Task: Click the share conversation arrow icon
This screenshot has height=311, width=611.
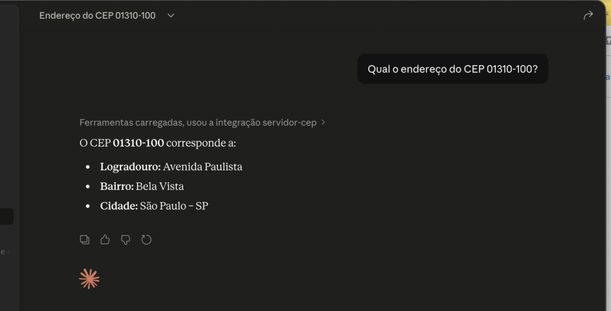Action: [x=588, y=15]
